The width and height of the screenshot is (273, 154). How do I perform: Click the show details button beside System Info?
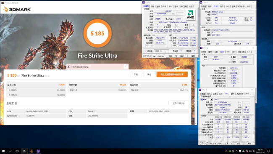click(178, 104)
